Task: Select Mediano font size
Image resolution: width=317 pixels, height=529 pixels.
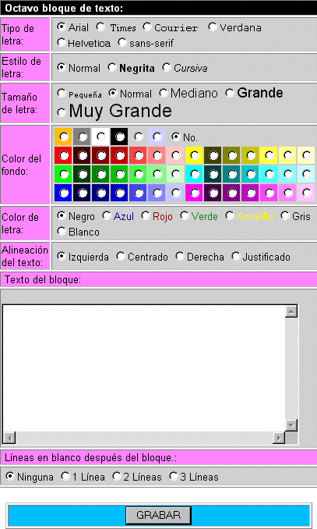Action: click(x=164, y=93)
